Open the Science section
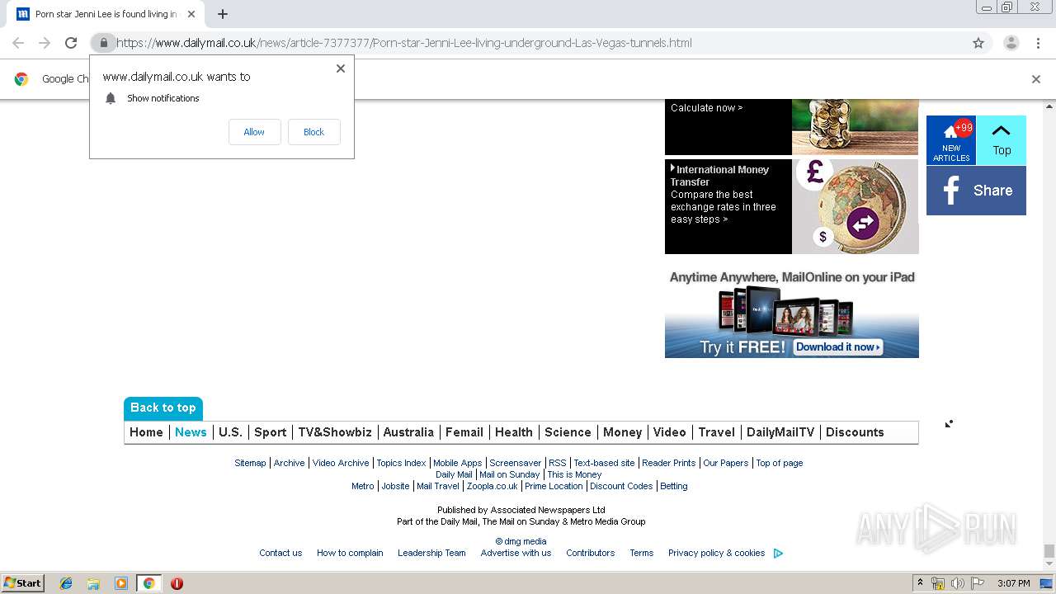 568,432
